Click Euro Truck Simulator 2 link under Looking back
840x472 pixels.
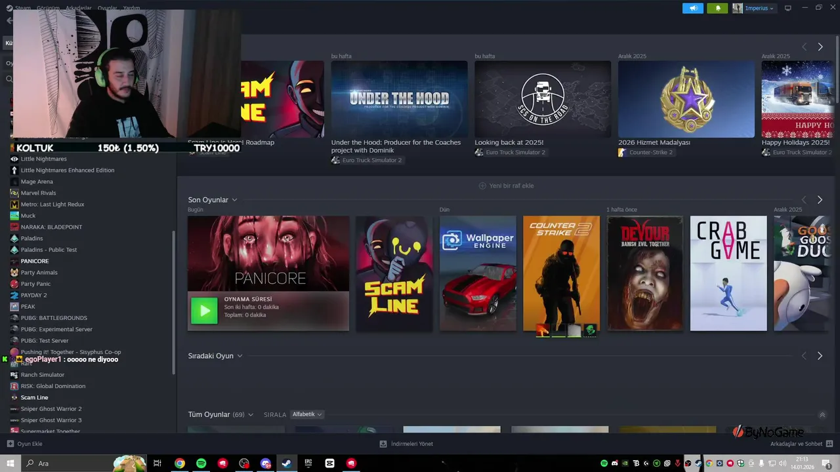point(515,152)
